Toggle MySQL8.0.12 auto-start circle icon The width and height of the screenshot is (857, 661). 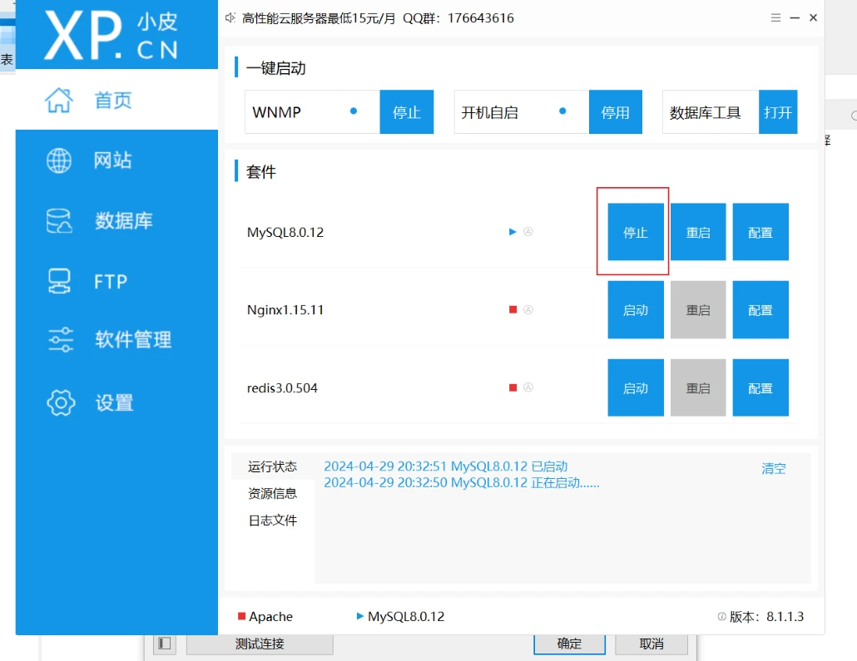(528, 232)
